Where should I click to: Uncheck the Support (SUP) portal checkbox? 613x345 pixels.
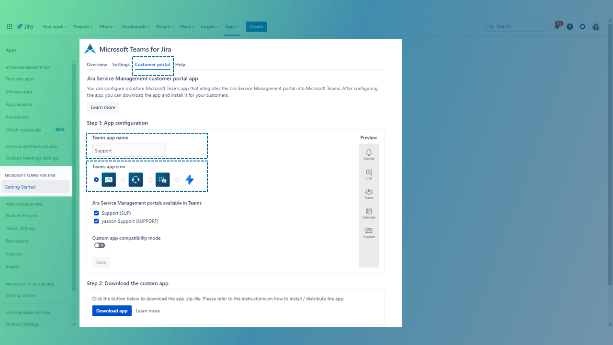click(x=97, y=213)
